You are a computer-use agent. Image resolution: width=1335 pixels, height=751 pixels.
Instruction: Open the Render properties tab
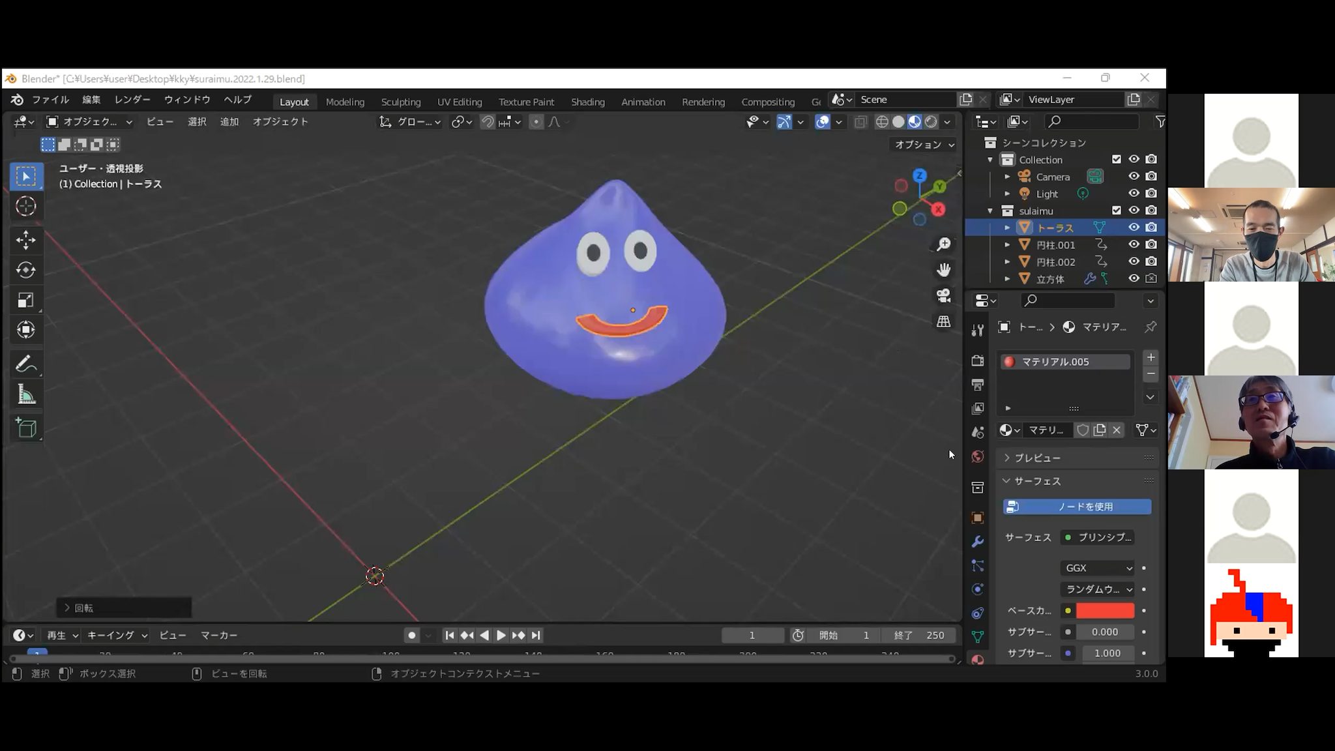977,361
